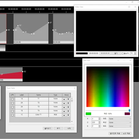
Task: Move track 1B down with arrow
Action: (68, 111)
